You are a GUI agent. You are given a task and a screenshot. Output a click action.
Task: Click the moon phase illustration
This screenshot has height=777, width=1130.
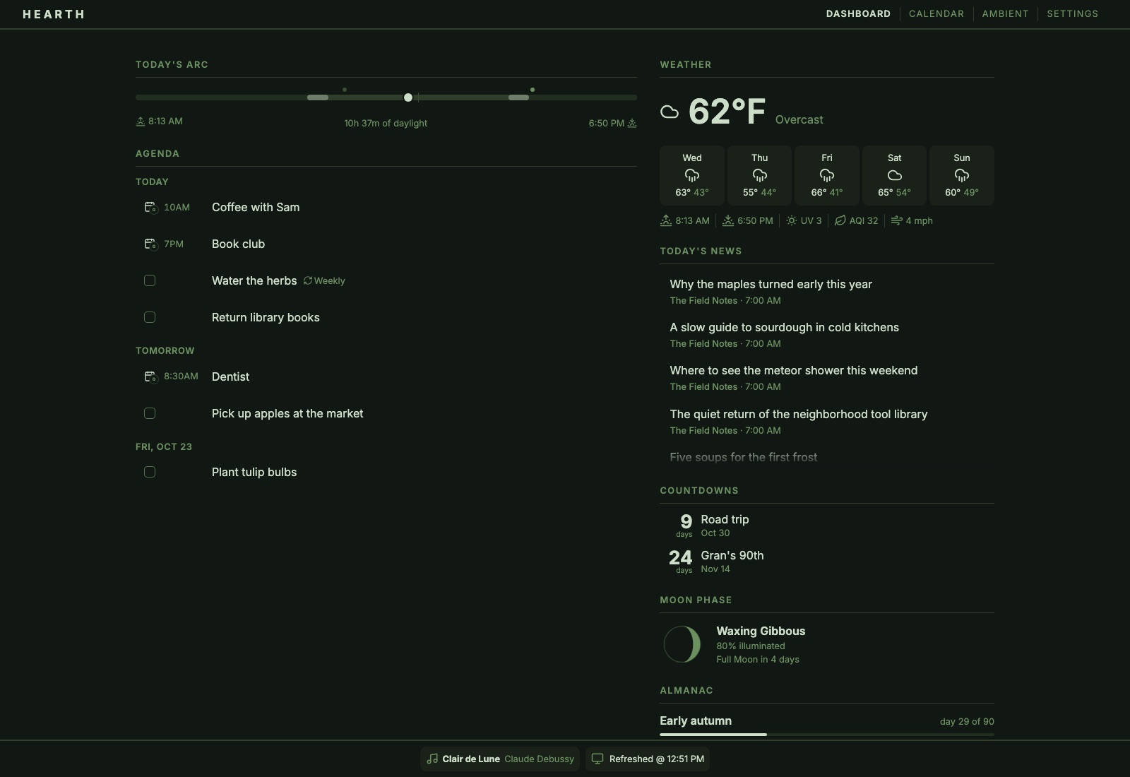pyautogui.click(x=682, y=644)
